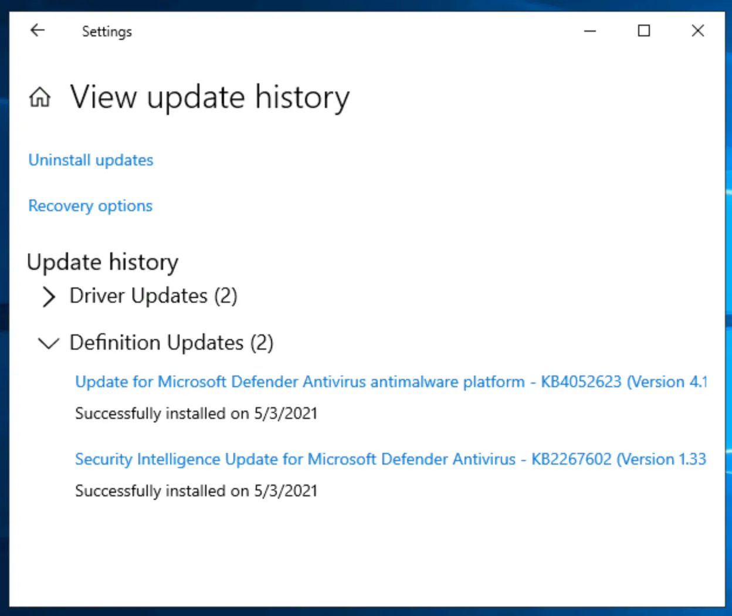Click the home icon next to View update history
This screenshot has height=616, width=732.
click(39, 97)
